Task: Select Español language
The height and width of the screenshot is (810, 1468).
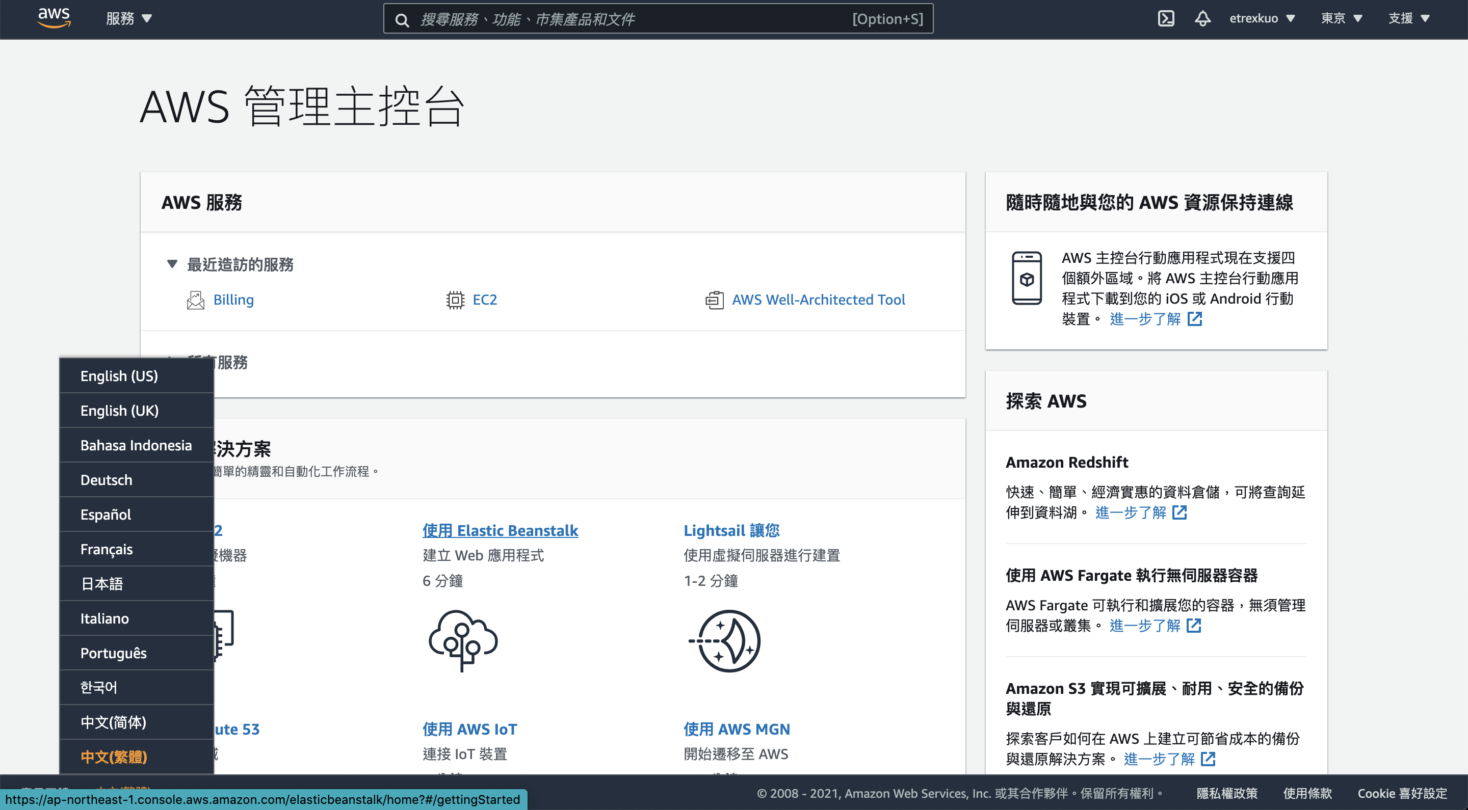Action: [x=137, y=515]
